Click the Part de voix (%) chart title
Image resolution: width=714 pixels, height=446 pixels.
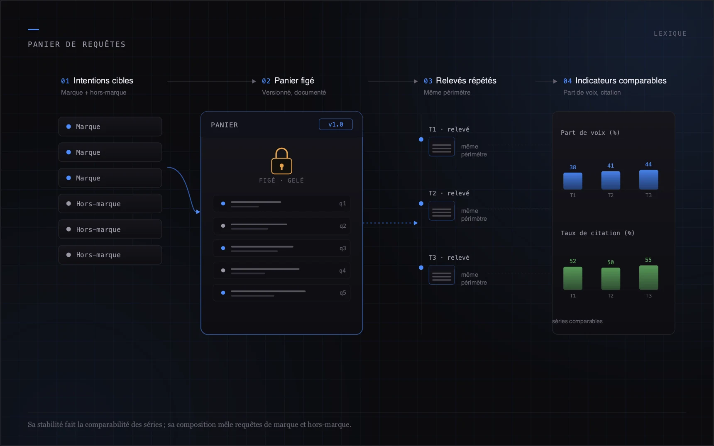coord(590,133)
